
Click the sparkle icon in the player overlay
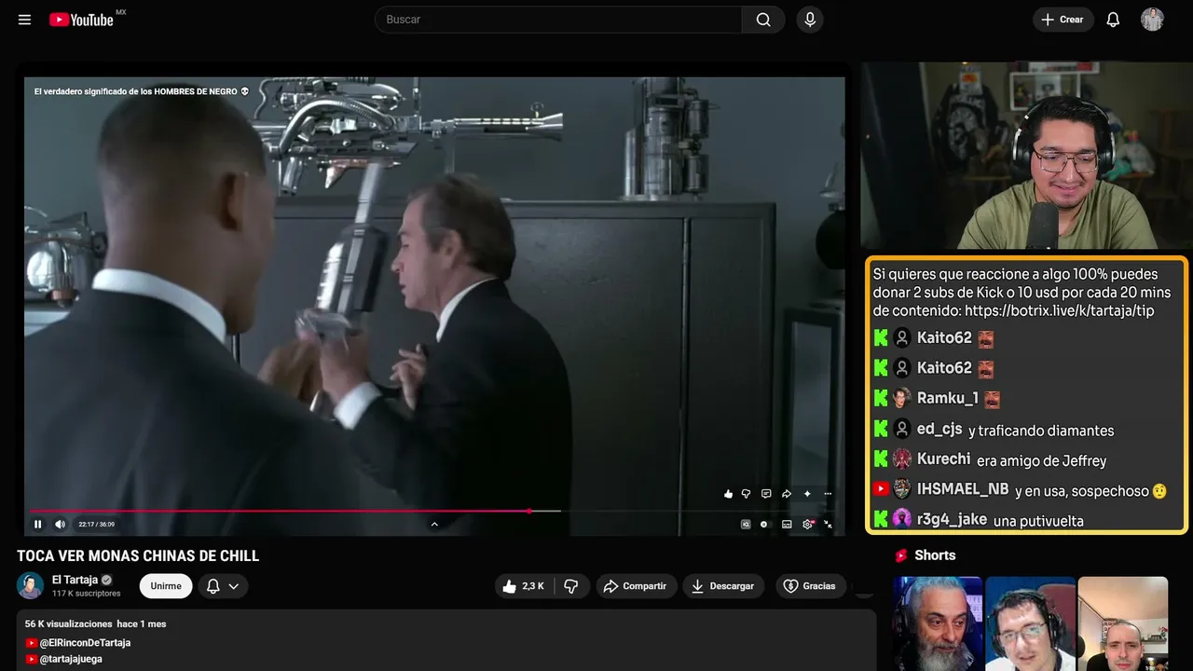(807, 494)
